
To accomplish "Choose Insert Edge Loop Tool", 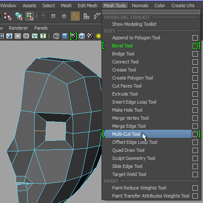I will click(x=134, y=102).
